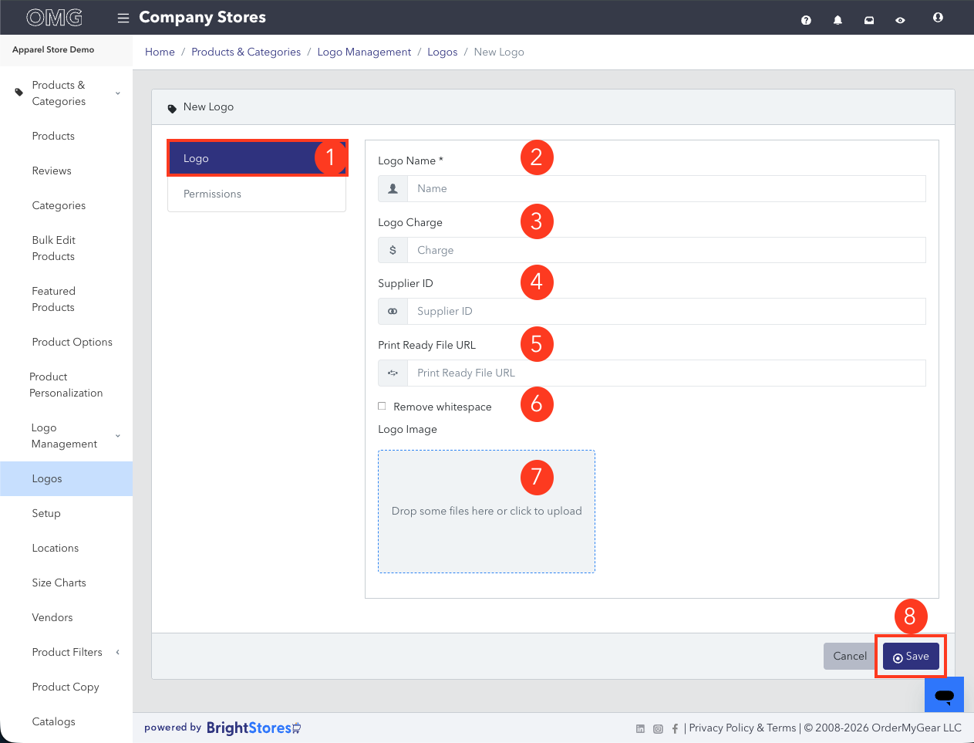Open the inbox tray icon

coord(869,20)
